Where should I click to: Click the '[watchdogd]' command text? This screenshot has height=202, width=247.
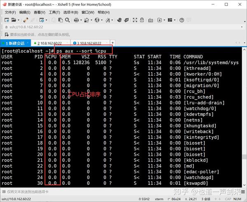coord(198,177)
